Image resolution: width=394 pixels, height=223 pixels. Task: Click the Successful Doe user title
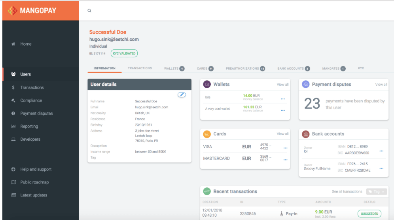pyautogui.click(x=108, y=32)
